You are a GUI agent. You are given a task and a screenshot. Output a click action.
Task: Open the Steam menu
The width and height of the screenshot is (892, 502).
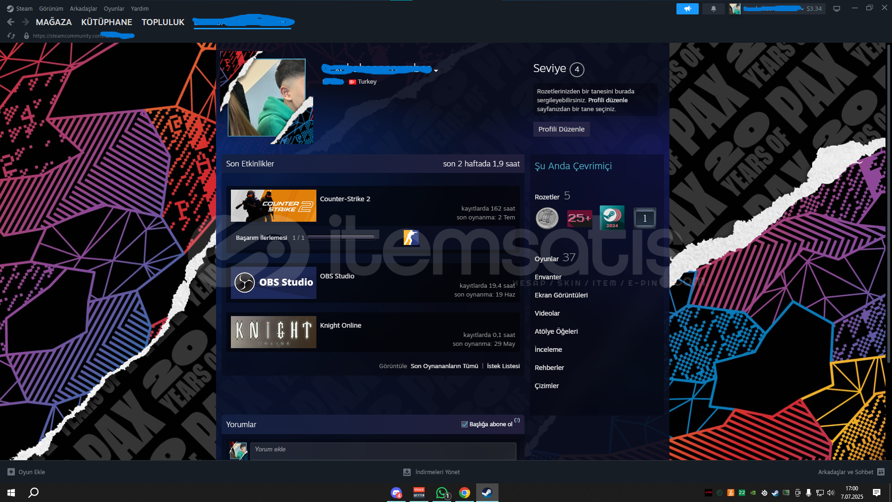pos(24,8)
